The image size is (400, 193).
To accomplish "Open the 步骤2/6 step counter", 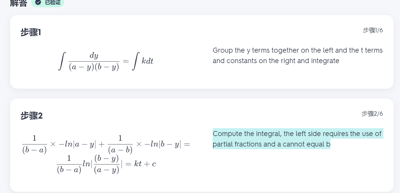I will [x=372, y=114].
